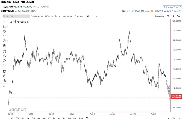Collapse the chart toolbar with double chevron

tap(174, 16)
